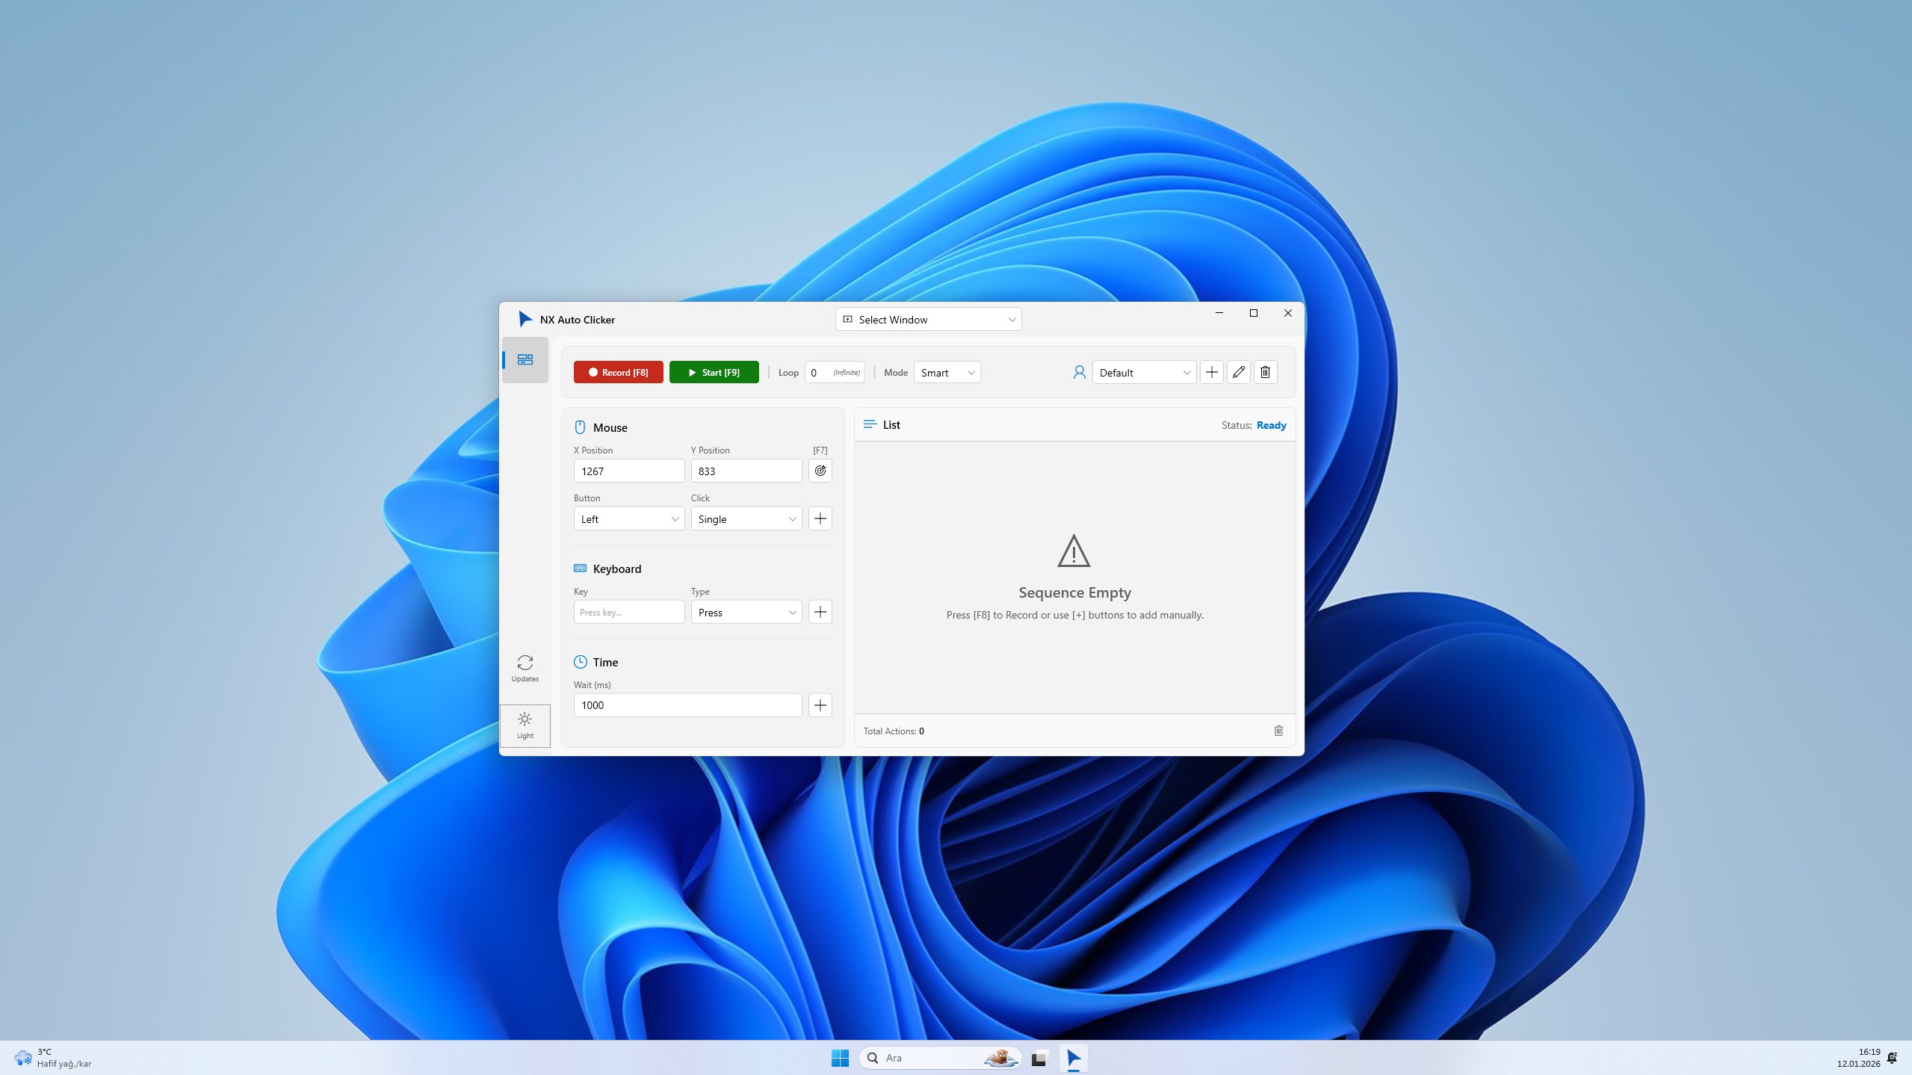
Task: Focus the Loop count input field
Action: click(834, 372)
